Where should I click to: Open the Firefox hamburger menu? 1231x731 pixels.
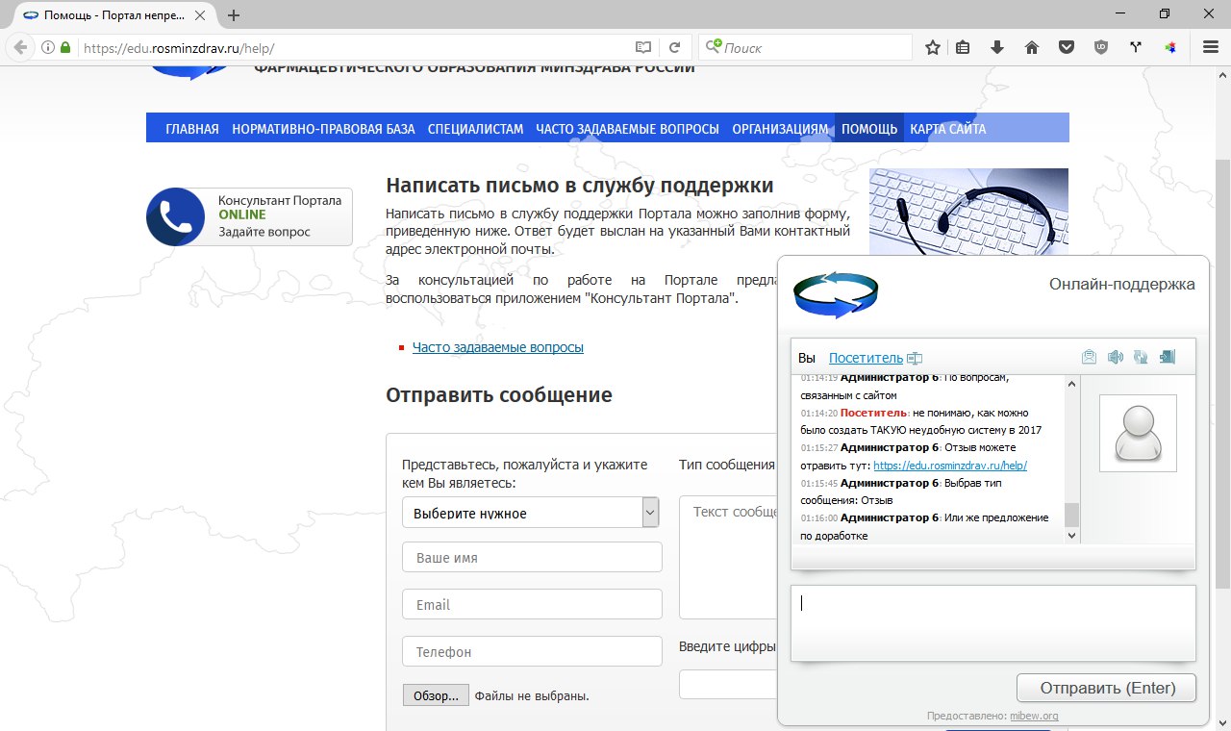pyautogui.click(x=1211, y=47)
